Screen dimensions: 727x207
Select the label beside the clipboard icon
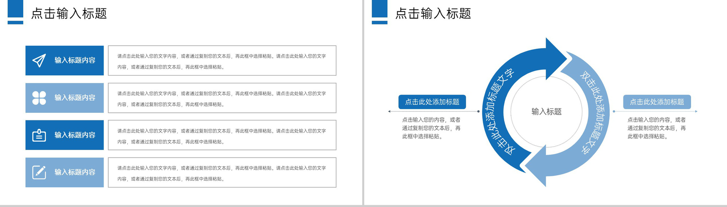(x=75, y=135)
